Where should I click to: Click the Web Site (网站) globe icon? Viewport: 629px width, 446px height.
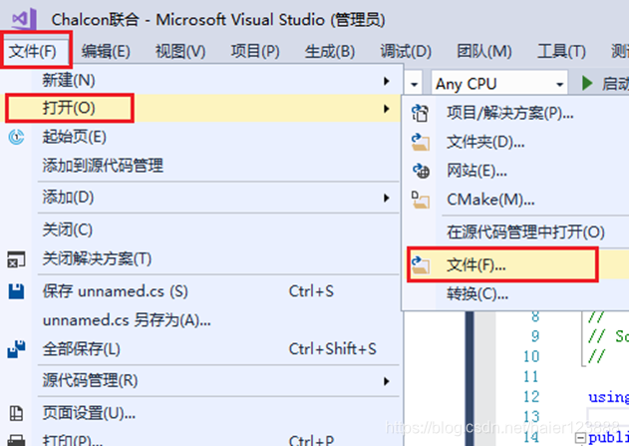(421, 171)
